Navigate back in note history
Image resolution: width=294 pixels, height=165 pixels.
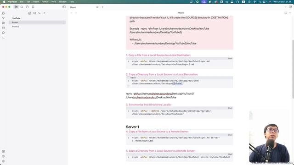click(72, 13)
